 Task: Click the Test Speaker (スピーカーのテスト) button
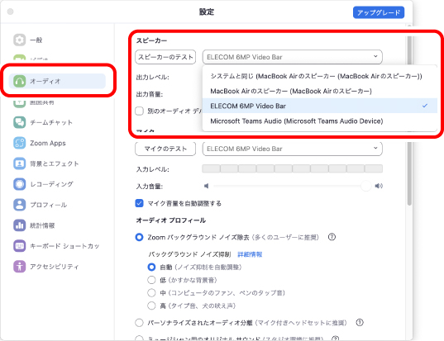coord(165,57)
